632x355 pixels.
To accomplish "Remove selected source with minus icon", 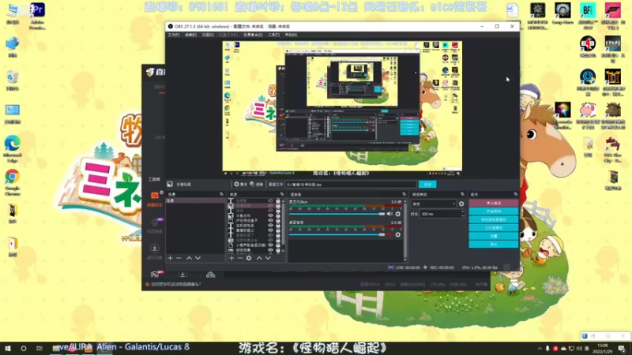I will click(240, 258).
